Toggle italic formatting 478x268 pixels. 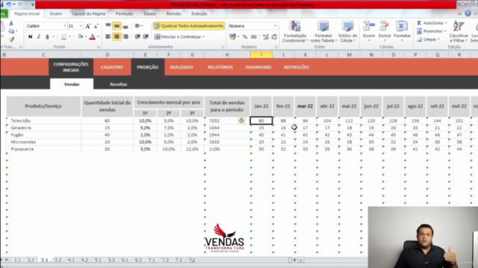pos(39,36)
